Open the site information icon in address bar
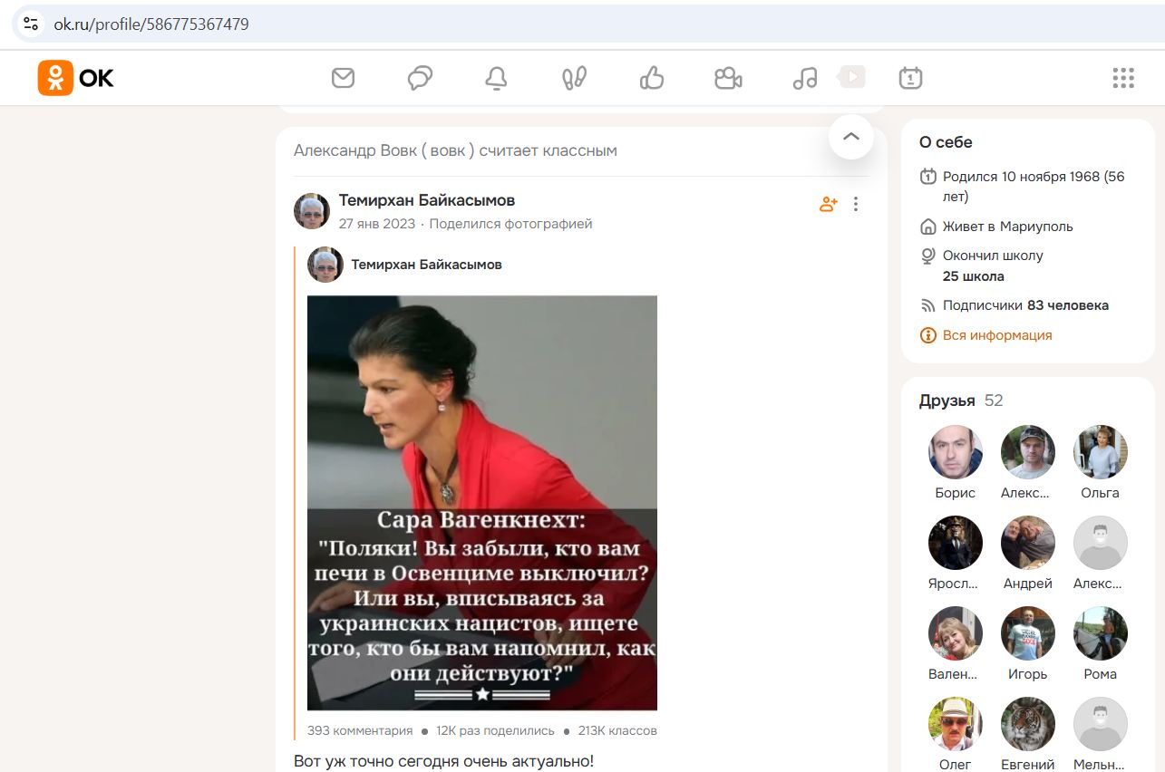Viewport: 1165px width, 772px height. pos(31,24)
